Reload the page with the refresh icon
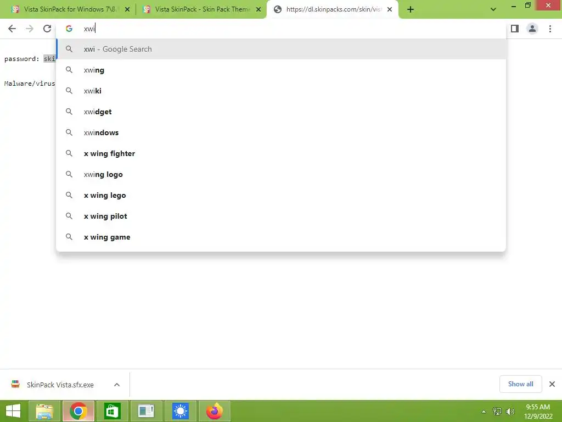This screenshot has height=422, width=562. (47, 29)
